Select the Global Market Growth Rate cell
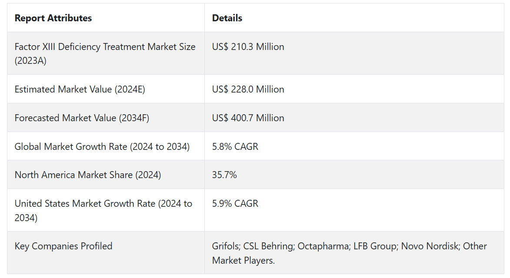The image size is (510, 278). (102, 147)
